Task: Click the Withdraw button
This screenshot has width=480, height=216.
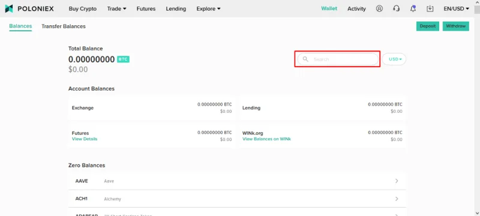Action: coord(456,26)
